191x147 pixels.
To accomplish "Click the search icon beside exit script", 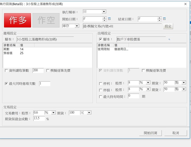I will 169,39.
